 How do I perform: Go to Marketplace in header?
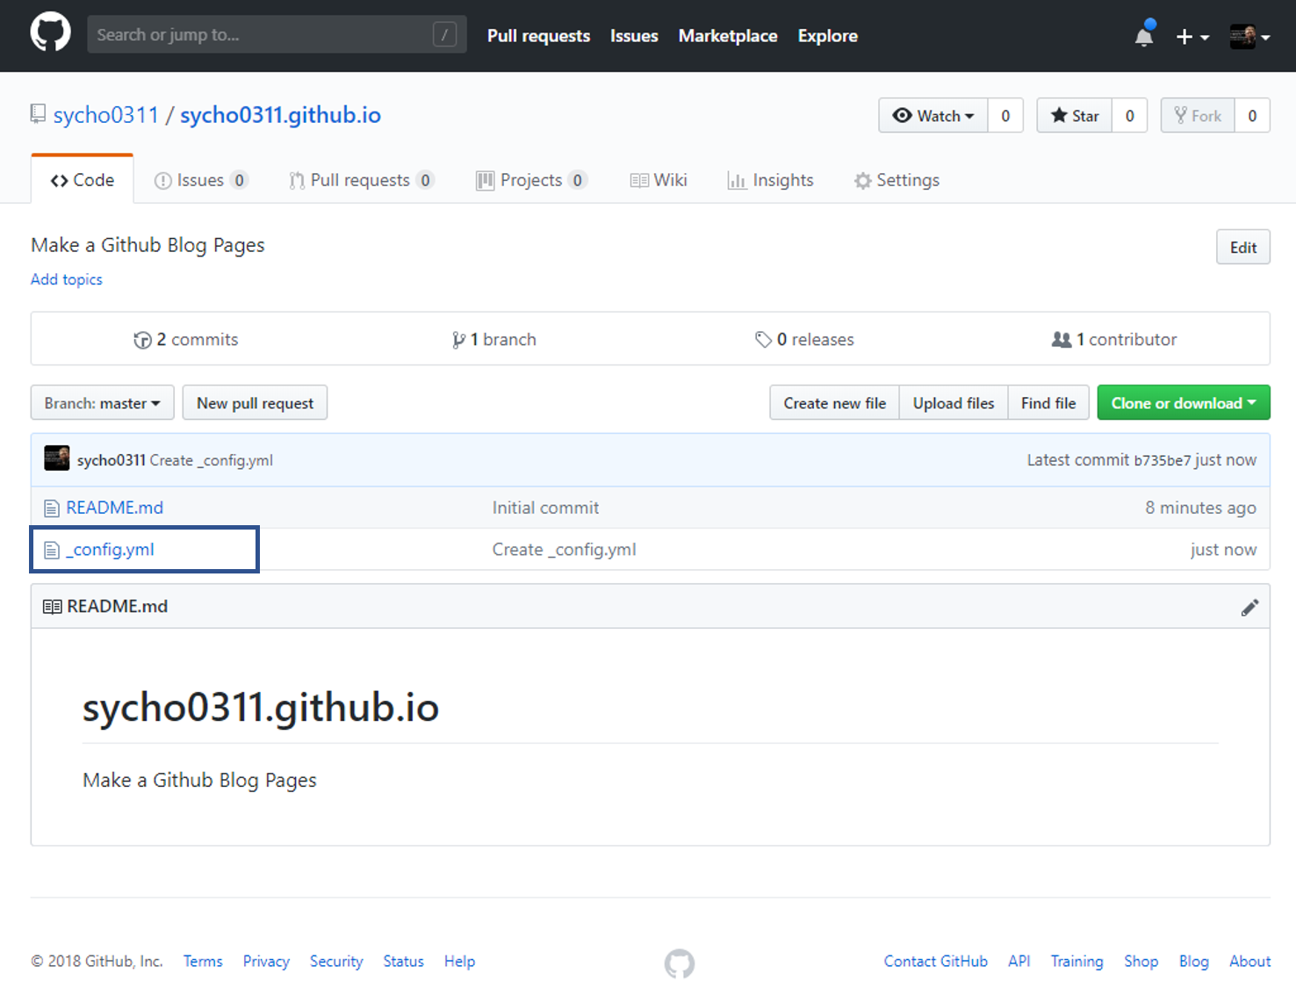click(x=728, y=36)
